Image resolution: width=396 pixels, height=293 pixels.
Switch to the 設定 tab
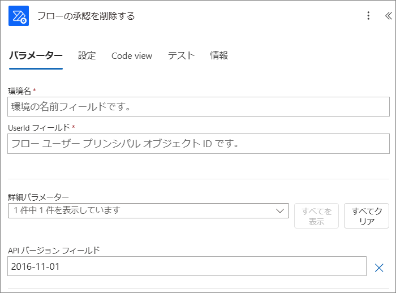(x=87, y=55)
